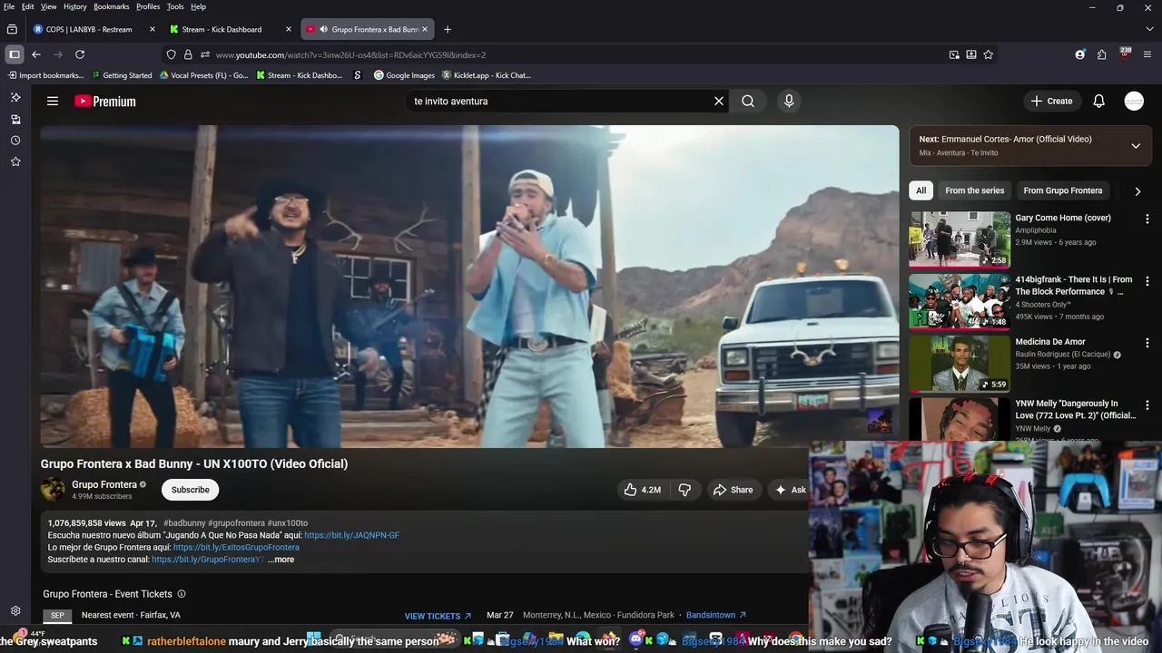This screenshot has height=653, width=1162.
Task: Open the History menu
Action: [x=75, y=6]
